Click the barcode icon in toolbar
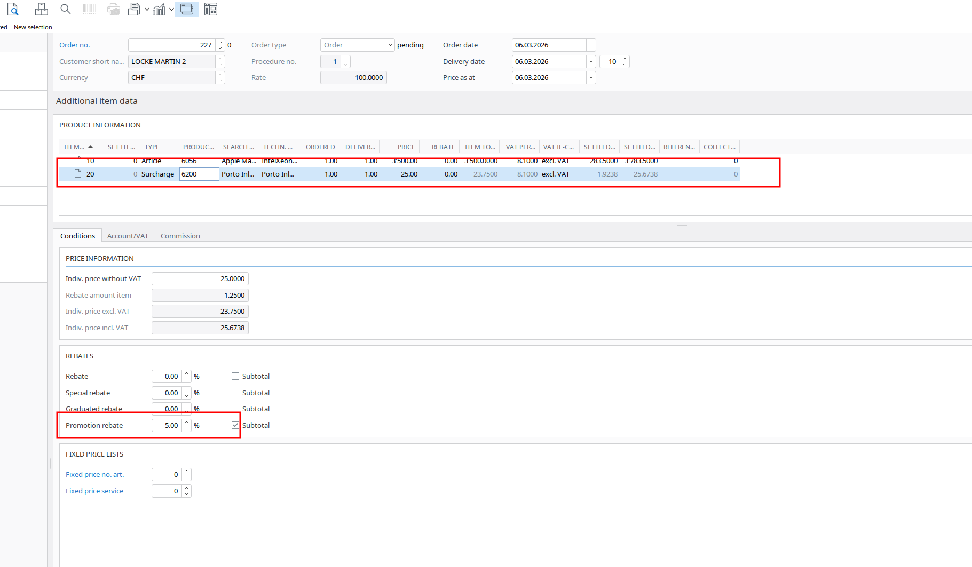972x567 pixels. click(x=90, y=9)
